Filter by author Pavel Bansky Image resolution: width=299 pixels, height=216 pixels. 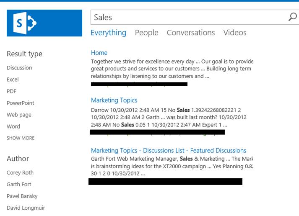[x=21, y=196]
